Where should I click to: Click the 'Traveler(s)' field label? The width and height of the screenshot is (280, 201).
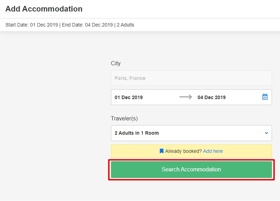click(x=124, y=118)
